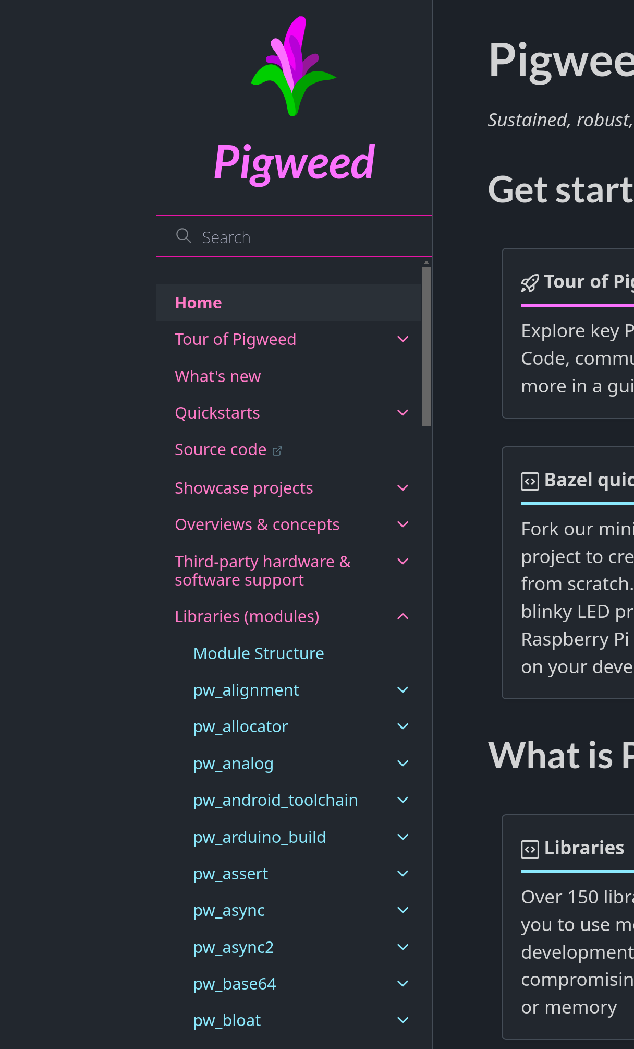Open the Libraries card title
The image size is (634, 1049).
click(x=584, y=848)
